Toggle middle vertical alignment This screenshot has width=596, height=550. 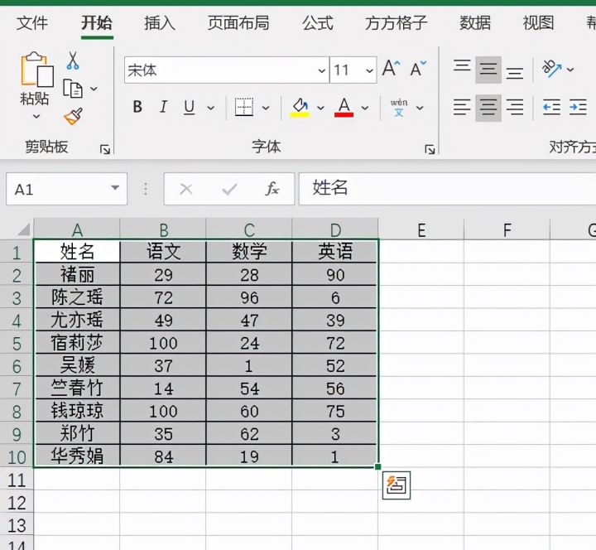click(x=488, y=70)
